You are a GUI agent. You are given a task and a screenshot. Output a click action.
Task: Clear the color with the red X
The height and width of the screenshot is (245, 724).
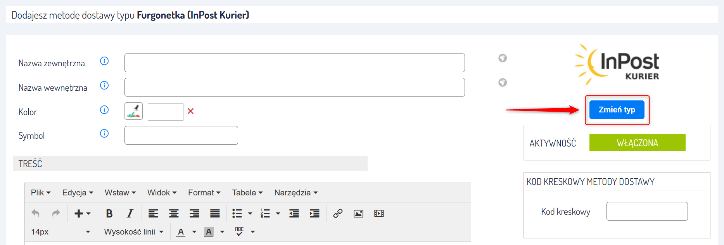coord(190,111)
